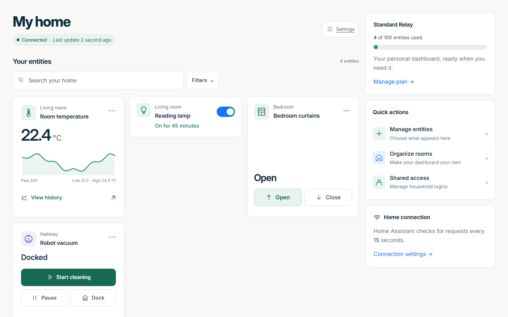Click the View history arrow icon

click(x=113, y=197)
